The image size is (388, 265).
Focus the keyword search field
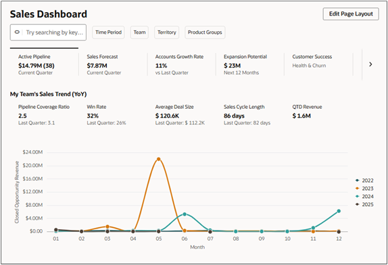(x=48, y=32)
